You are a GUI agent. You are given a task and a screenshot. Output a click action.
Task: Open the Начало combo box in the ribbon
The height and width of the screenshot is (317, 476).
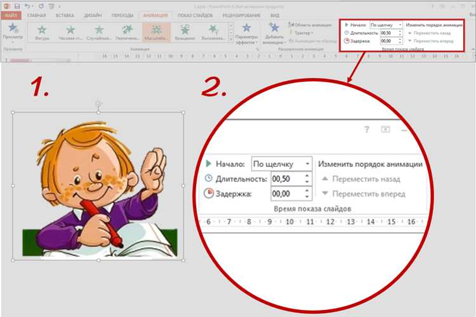coord(386,25)
